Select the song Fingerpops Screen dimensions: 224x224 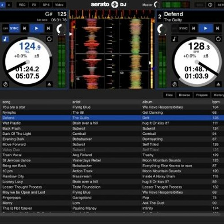pos(12,198)
